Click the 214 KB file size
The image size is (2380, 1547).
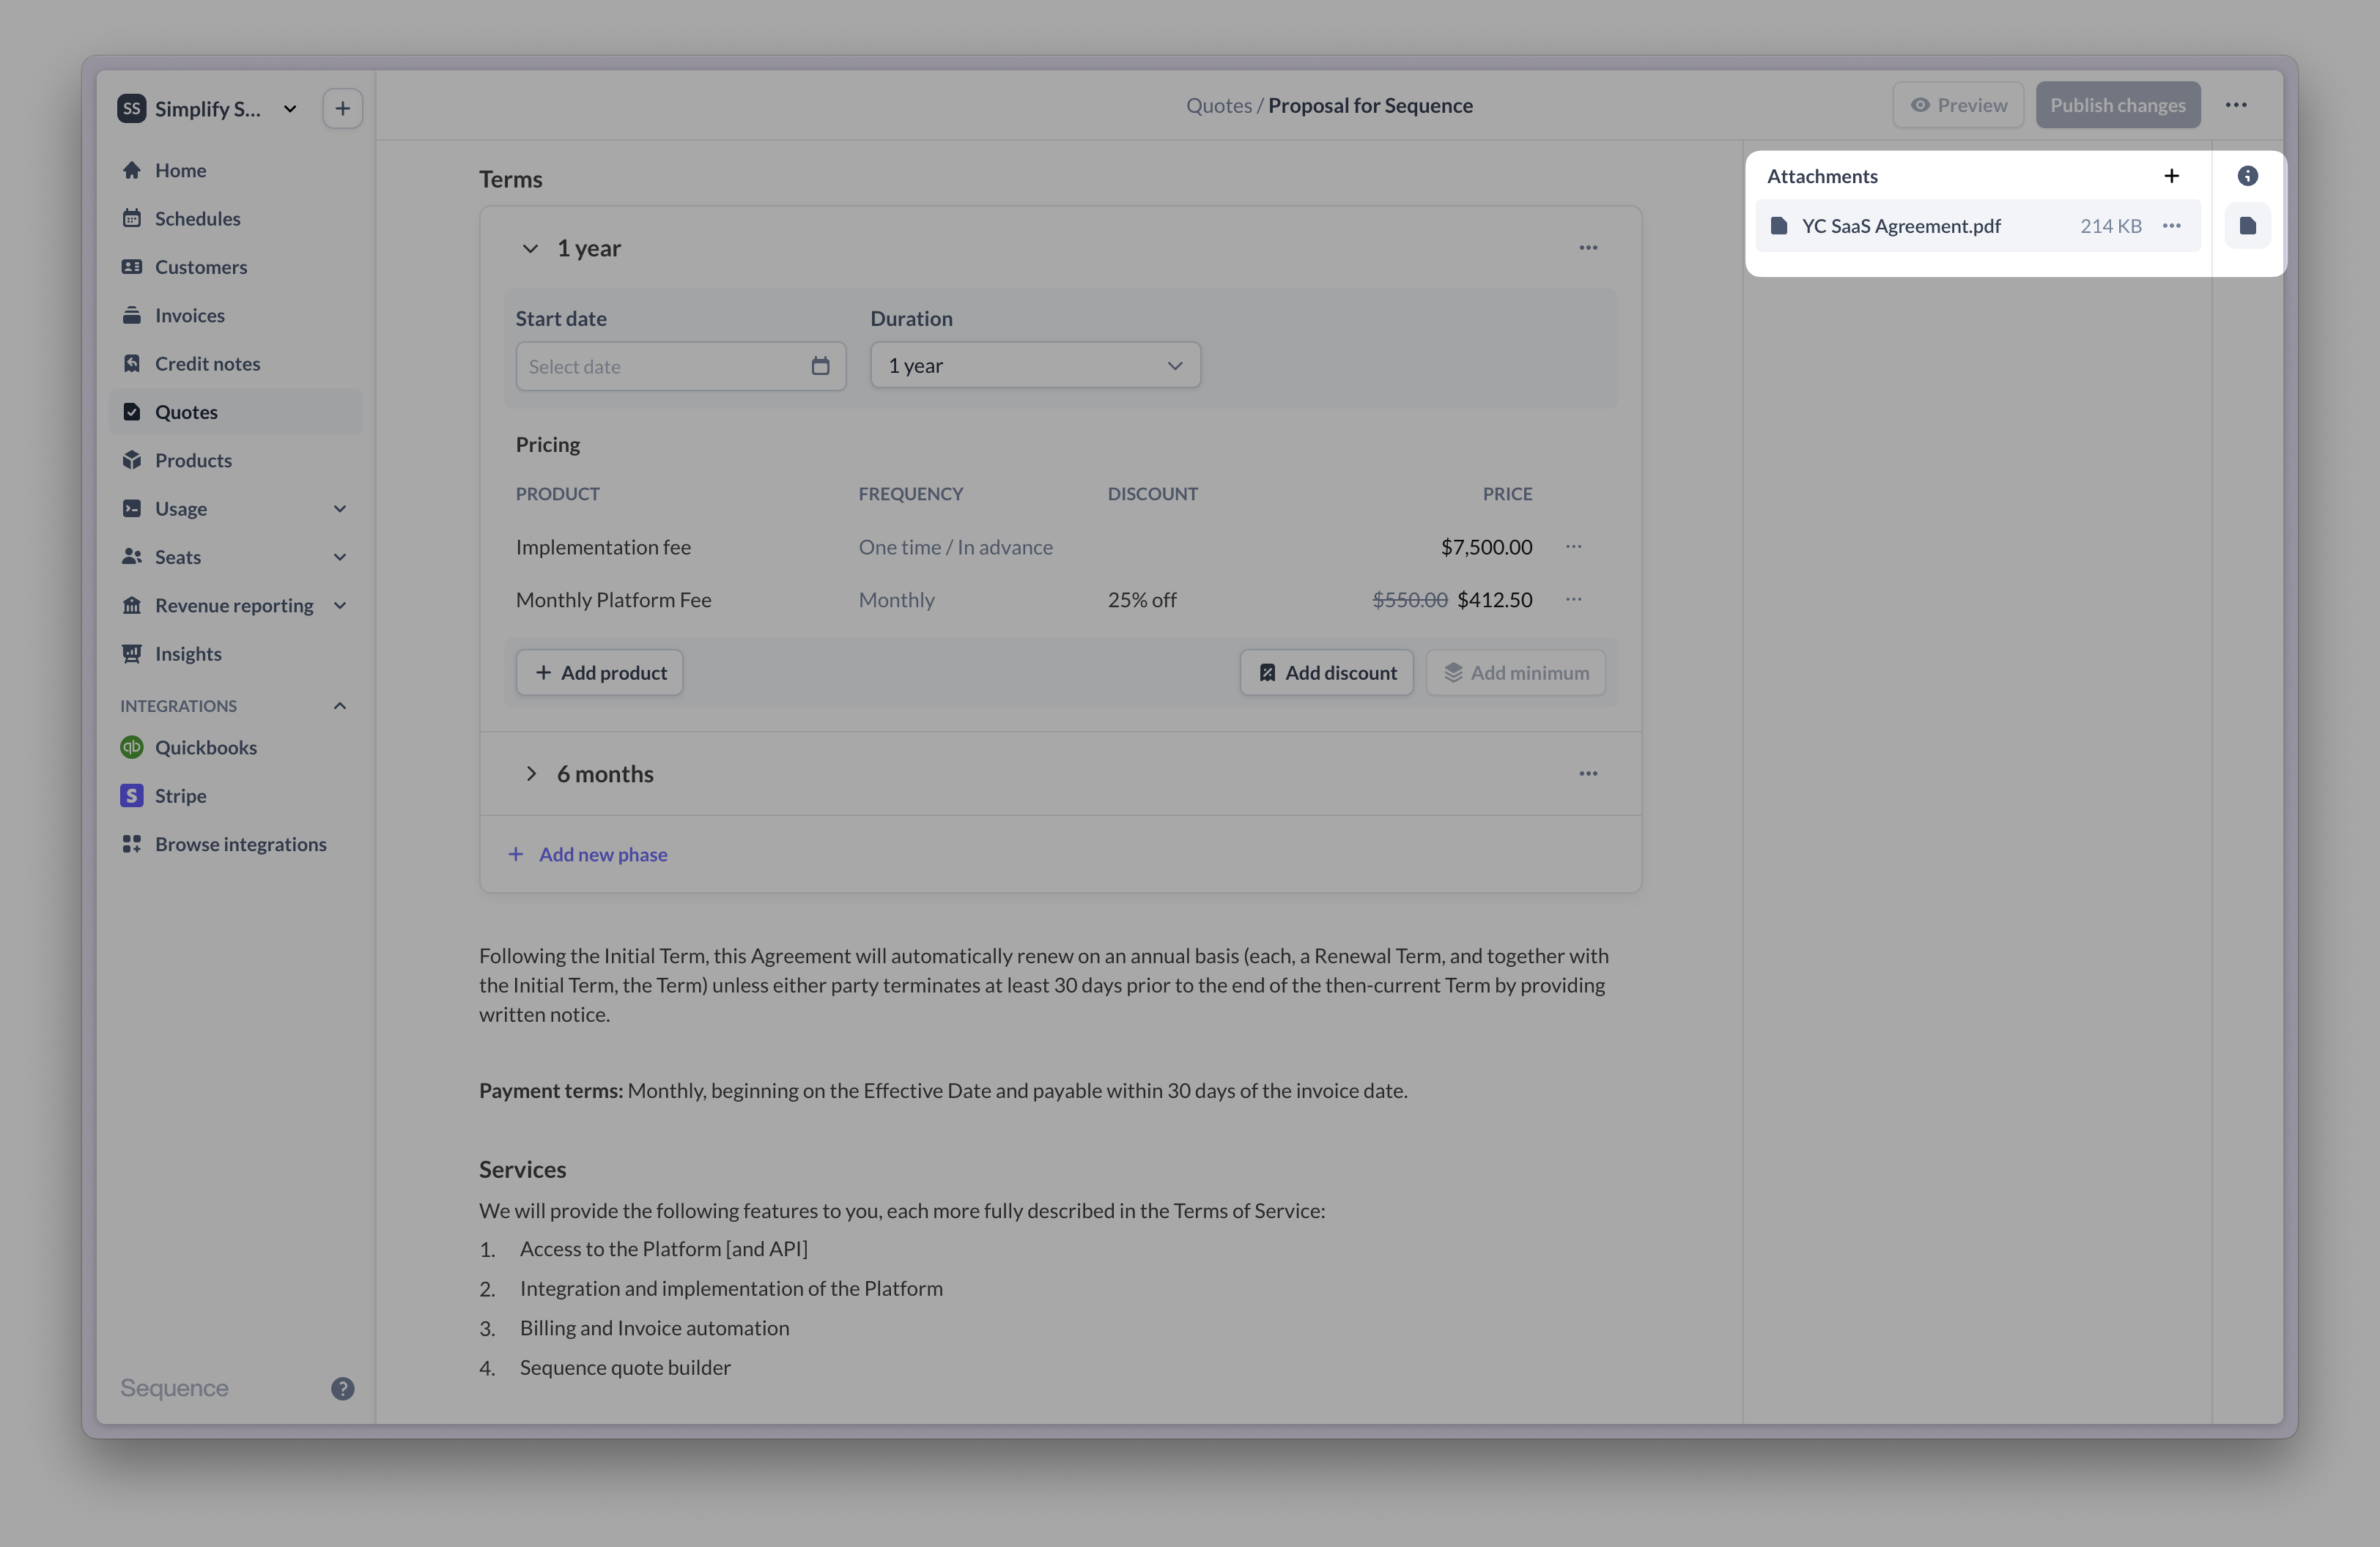click(x=2110, y=226)
